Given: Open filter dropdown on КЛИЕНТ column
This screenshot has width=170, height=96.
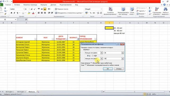Looking at the screenshot, I should point(35,39).
